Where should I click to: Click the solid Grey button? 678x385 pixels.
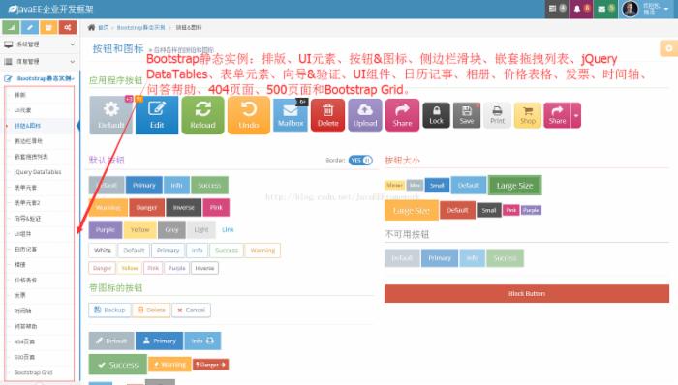coord(171,229)
